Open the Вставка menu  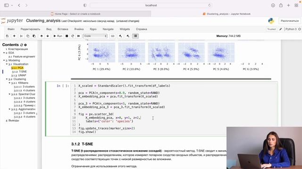coord(63,29)
